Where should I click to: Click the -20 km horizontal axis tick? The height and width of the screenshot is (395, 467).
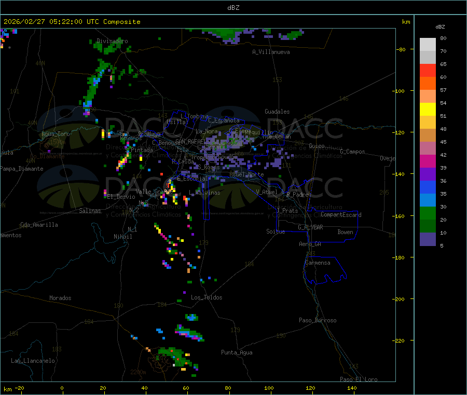[19, 388]
